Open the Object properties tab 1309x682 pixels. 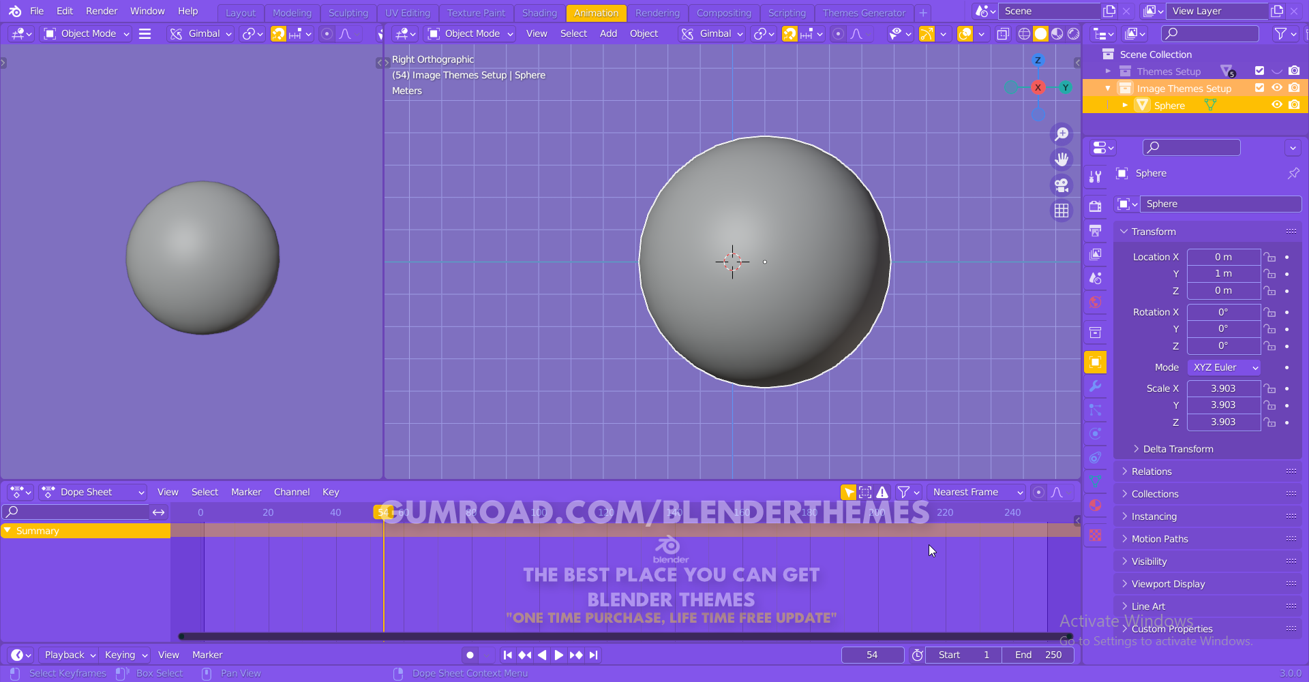click(x=1096, y=362)
